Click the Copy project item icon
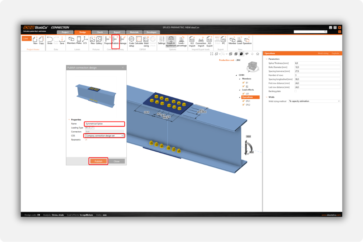 pyautogui.click(x=41, y=40)
